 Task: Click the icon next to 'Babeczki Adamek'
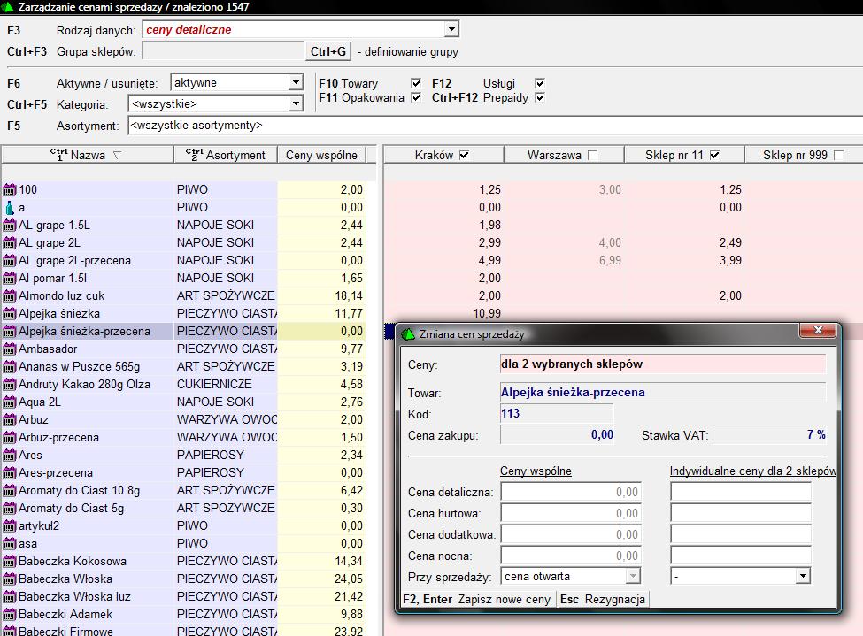click(10, 615)
